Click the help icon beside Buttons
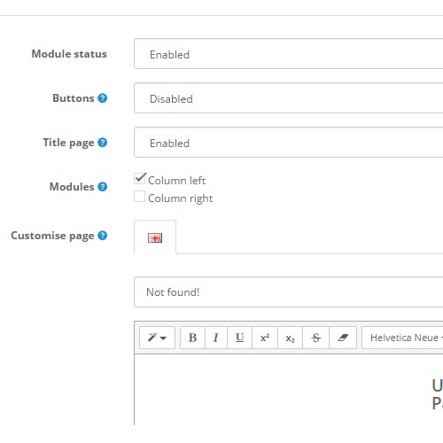443x443 pixels. [103, 98]
